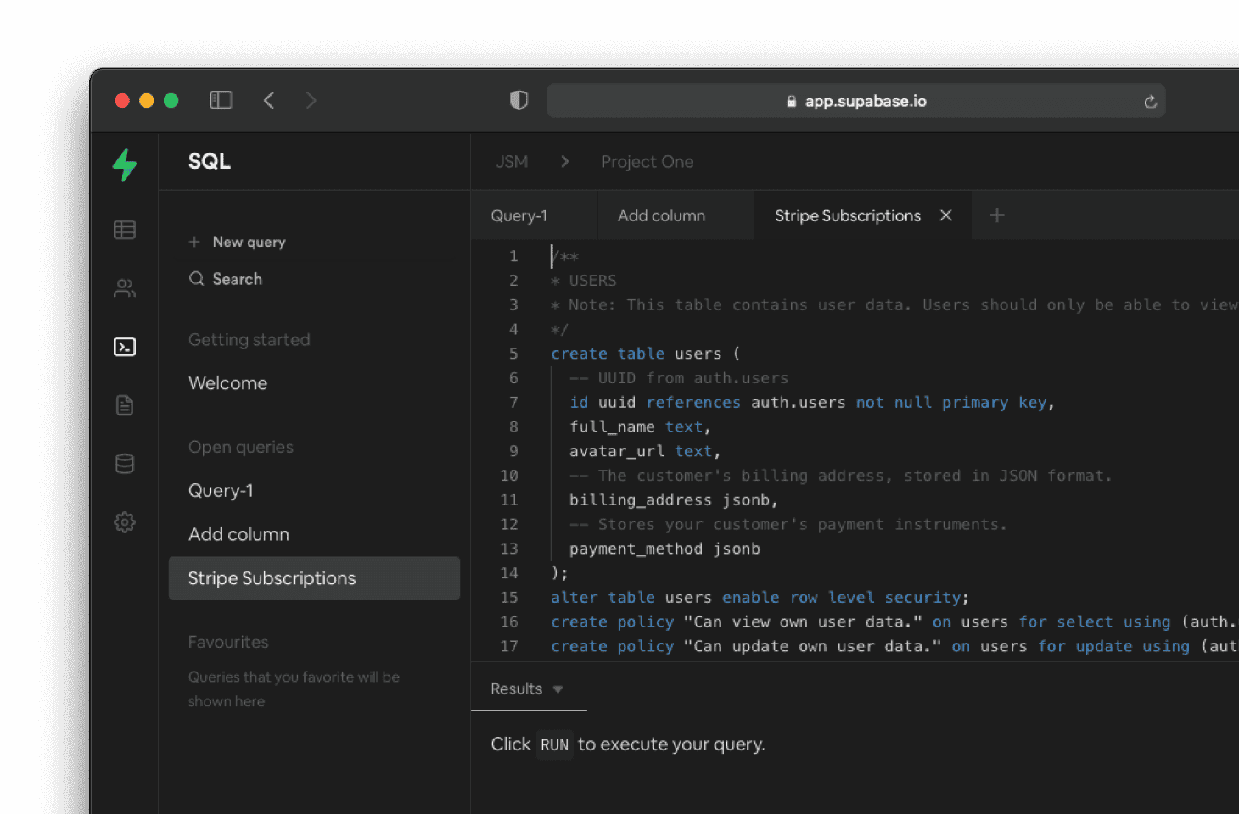Click the privacy shield icon in Safari toolbar
Viewport: 1239px width, 814px height.
[x=518, y=100]
